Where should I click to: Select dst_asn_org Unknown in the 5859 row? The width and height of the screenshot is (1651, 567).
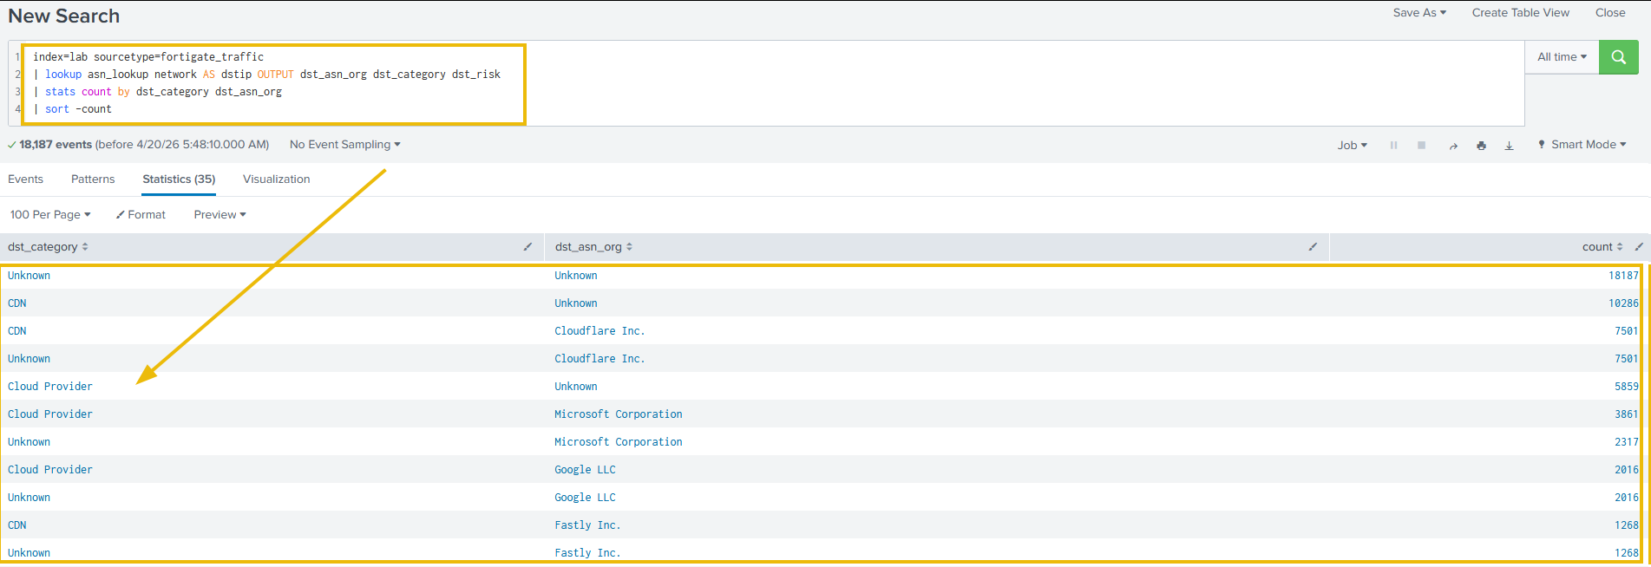[x=576, y=387]
